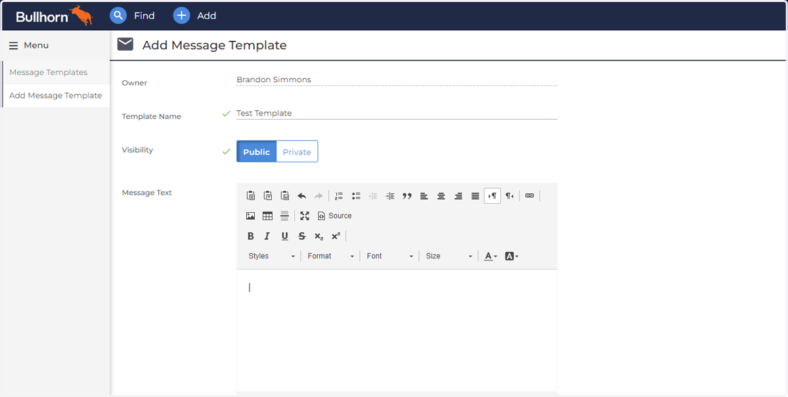The width and height of the screenshot is (788, 397).
Task: Select Private visibility
Action: [297, 152]
